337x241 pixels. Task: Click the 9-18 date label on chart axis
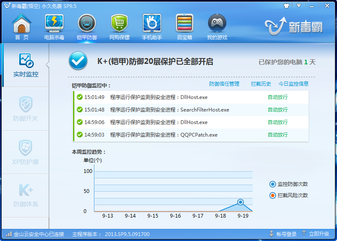[220, 216]
